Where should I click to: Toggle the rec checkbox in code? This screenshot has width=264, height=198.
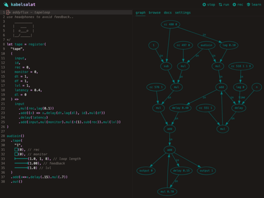16,149
